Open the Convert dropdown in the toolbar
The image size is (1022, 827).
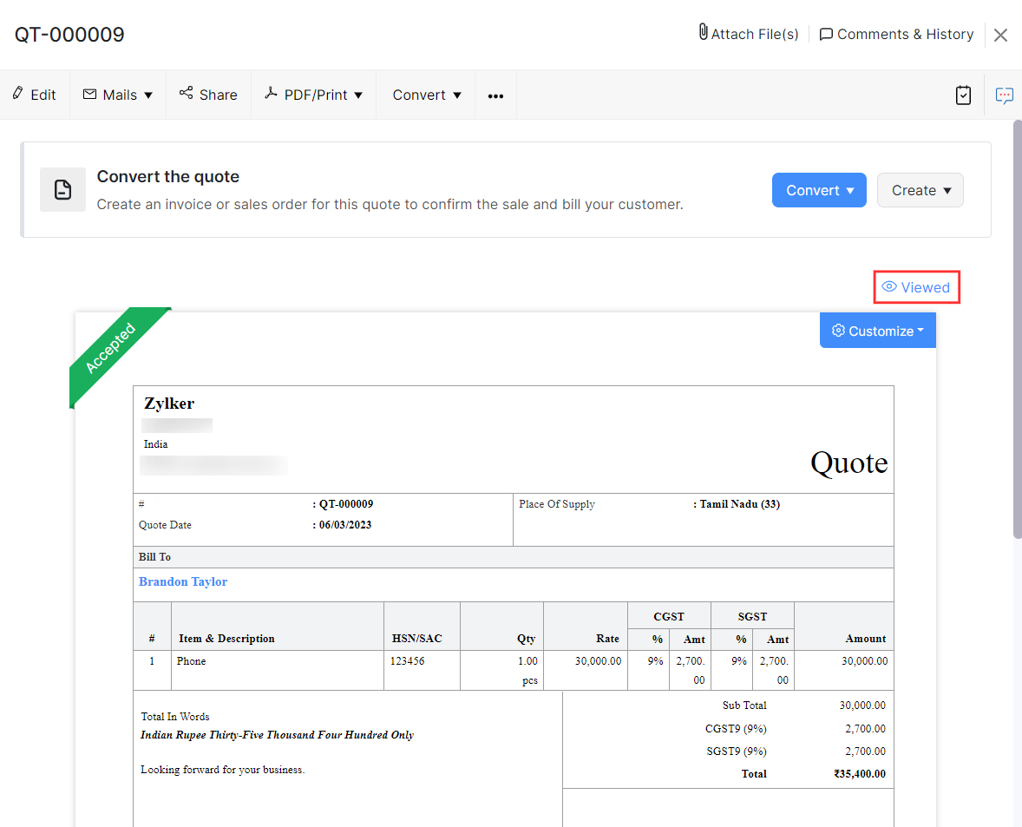click(x=426, y=95)
